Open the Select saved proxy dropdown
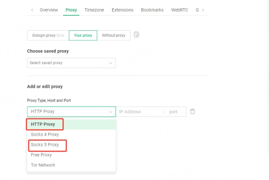Image resolution: width=269 pixels, height=180 pixels. [x=71, y=63]
